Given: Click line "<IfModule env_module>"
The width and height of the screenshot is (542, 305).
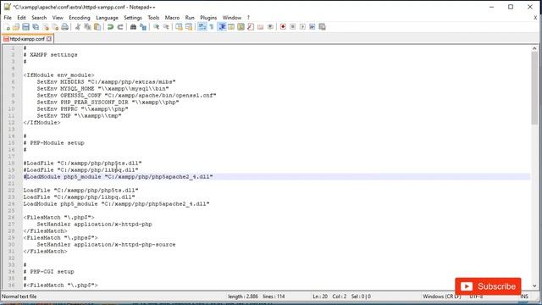Looking at the screenshot, I should pos(58,75).
